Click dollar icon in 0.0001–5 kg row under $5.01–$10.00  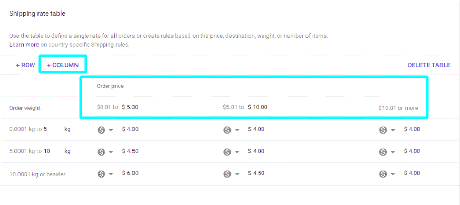227,130
